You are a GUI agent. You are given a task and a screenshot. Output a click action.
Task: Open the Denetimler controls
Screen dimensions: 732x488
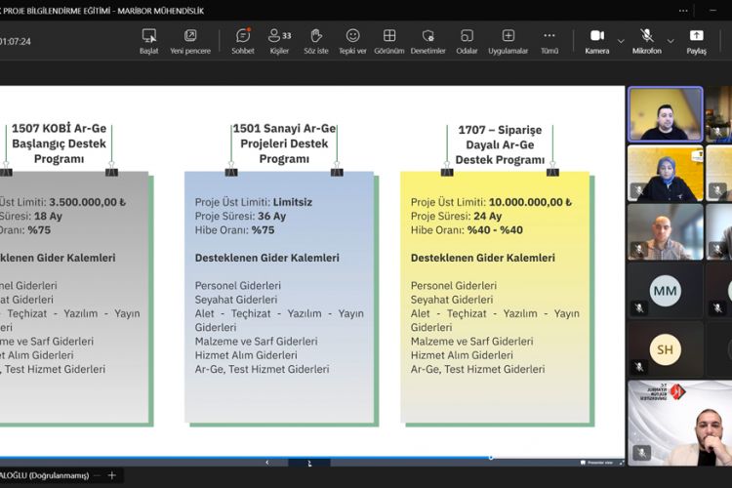point(427,41)
